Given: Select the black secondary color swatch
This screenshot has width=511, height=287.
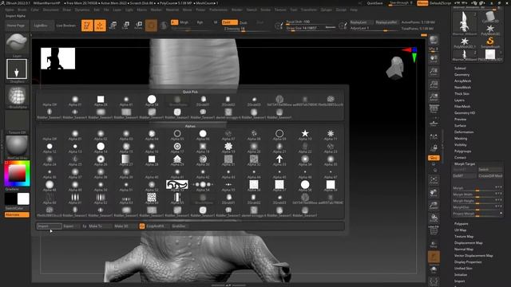Looking at the screenshot, I should (x=10, y=199).
